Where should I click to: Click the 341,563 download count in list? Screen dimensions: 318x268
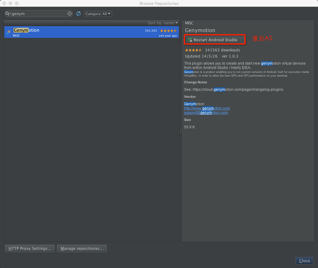pyautogui.click(x=151, y=30)
